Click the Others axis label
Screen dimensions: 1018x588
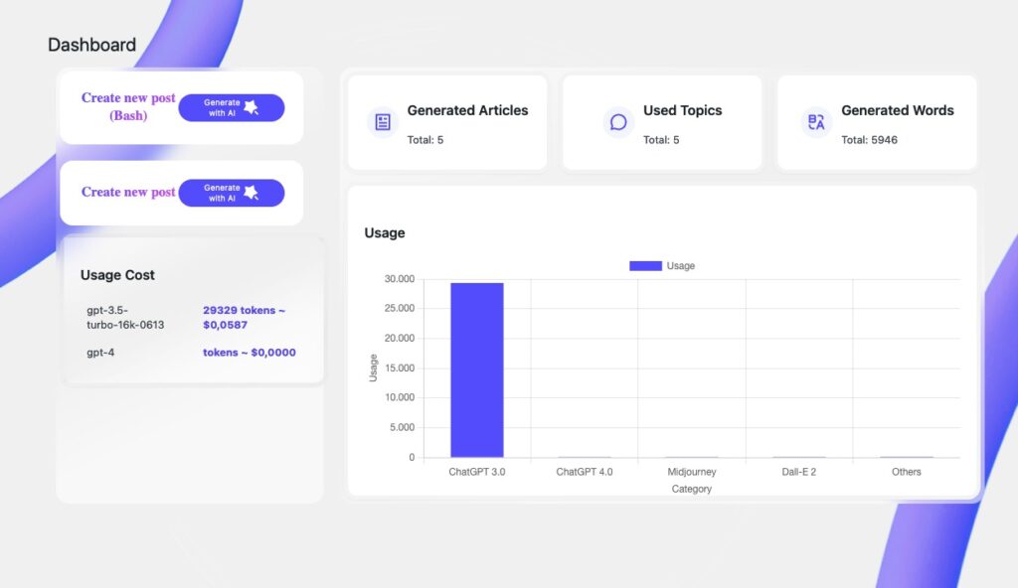click(x=907, y=472)
